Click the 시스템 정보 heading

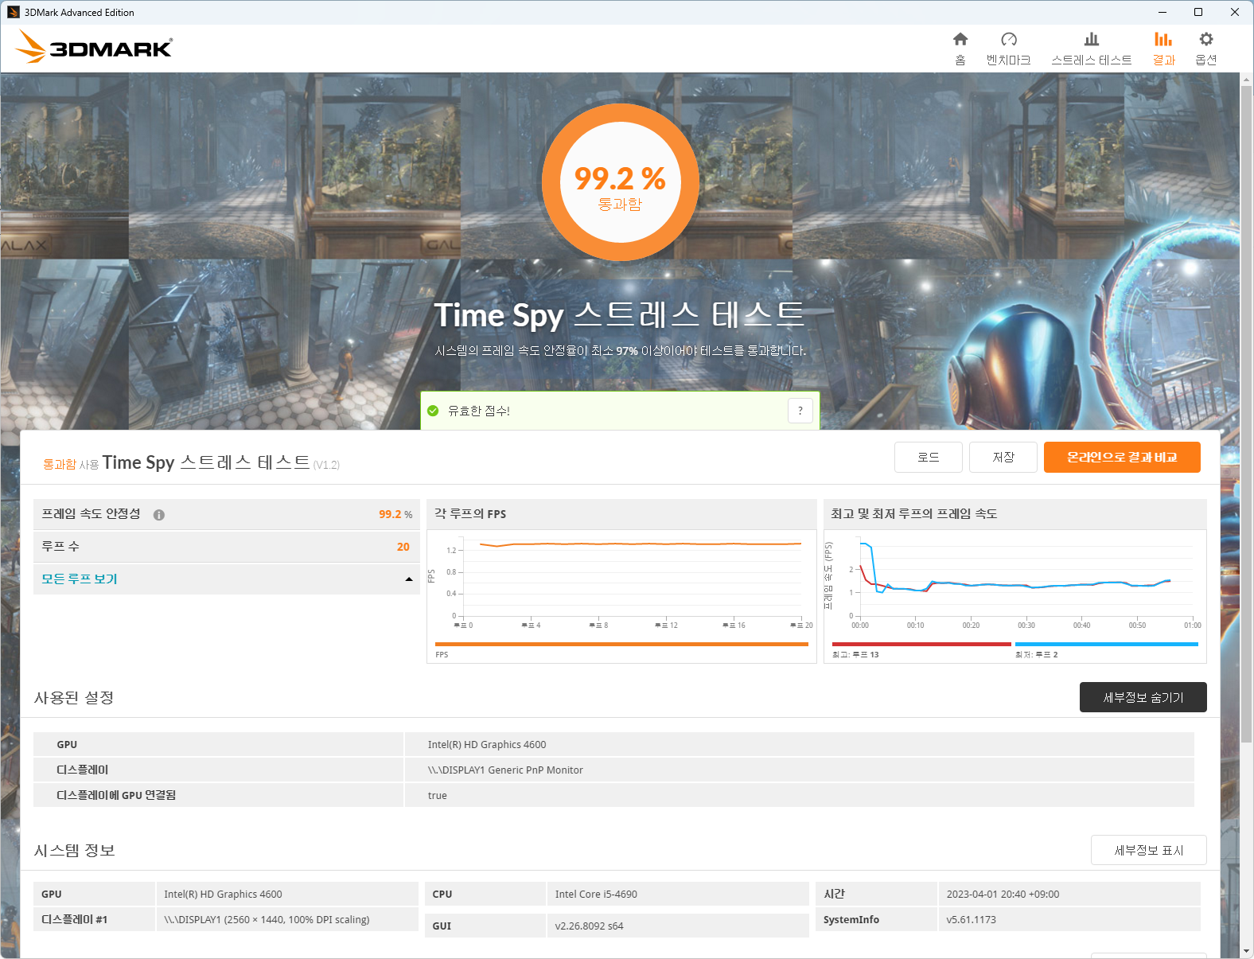[75, 850]
